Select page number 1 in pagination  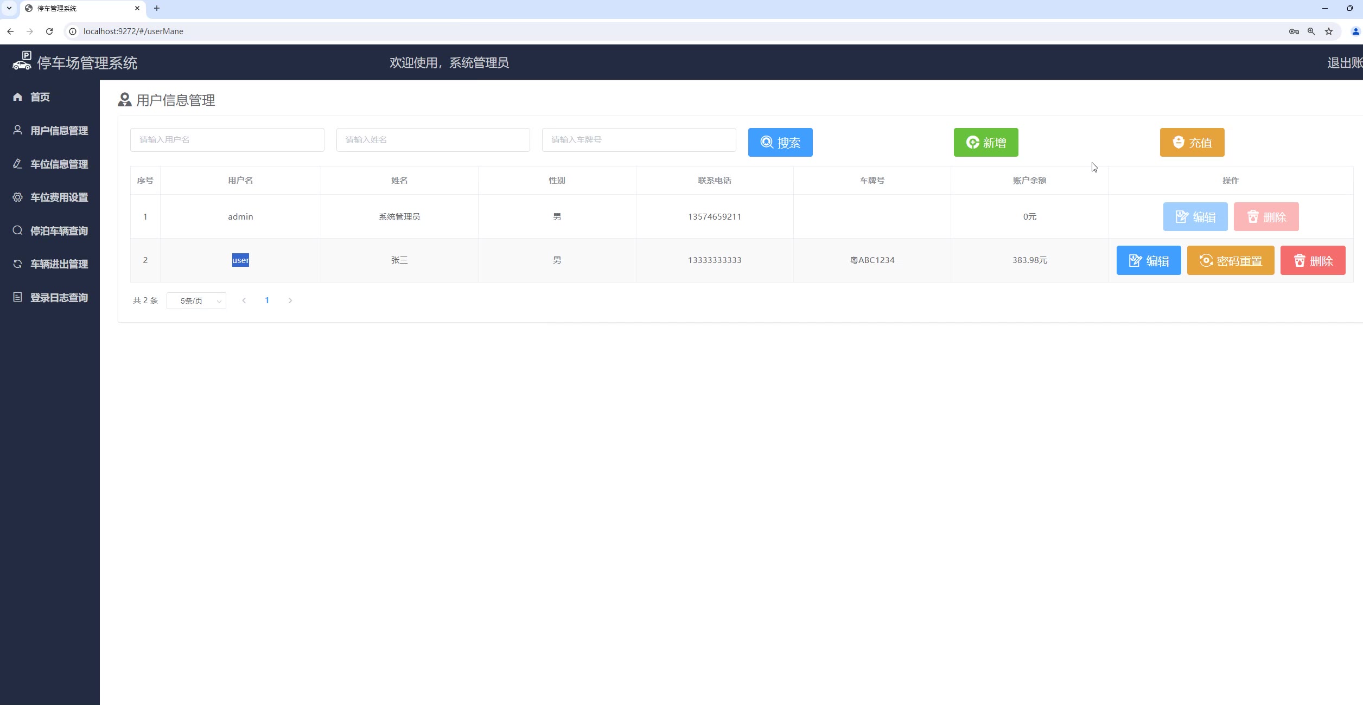point(267,300)
